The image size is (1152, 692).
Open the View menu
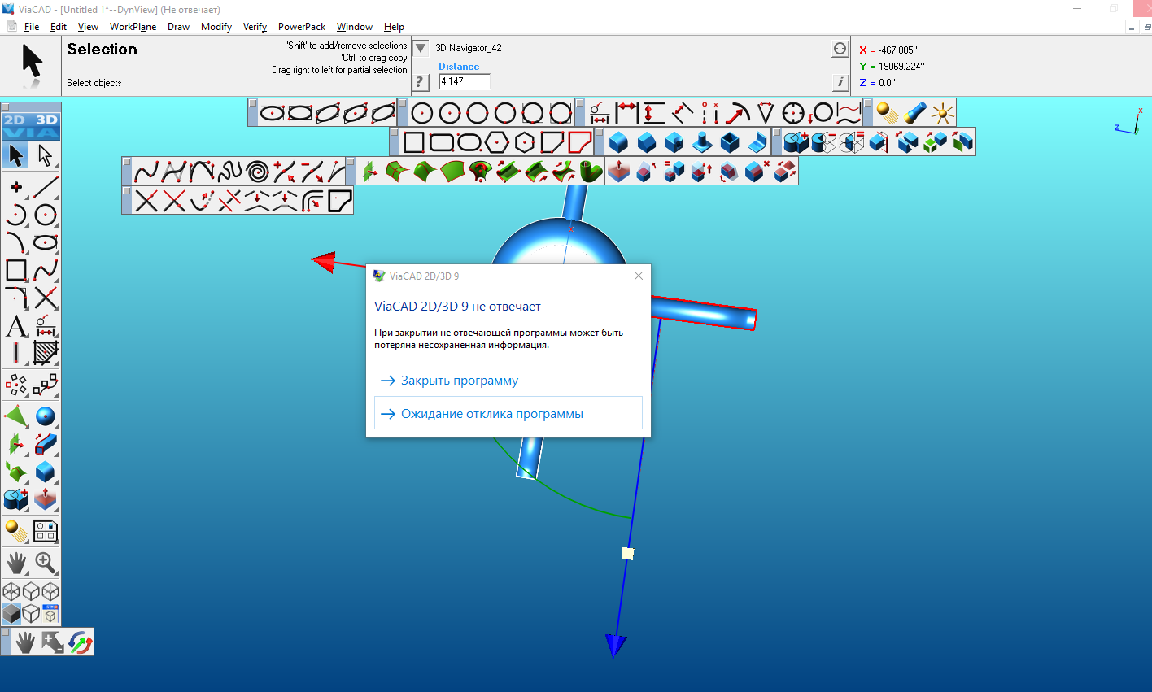click(x=88, y=27)
